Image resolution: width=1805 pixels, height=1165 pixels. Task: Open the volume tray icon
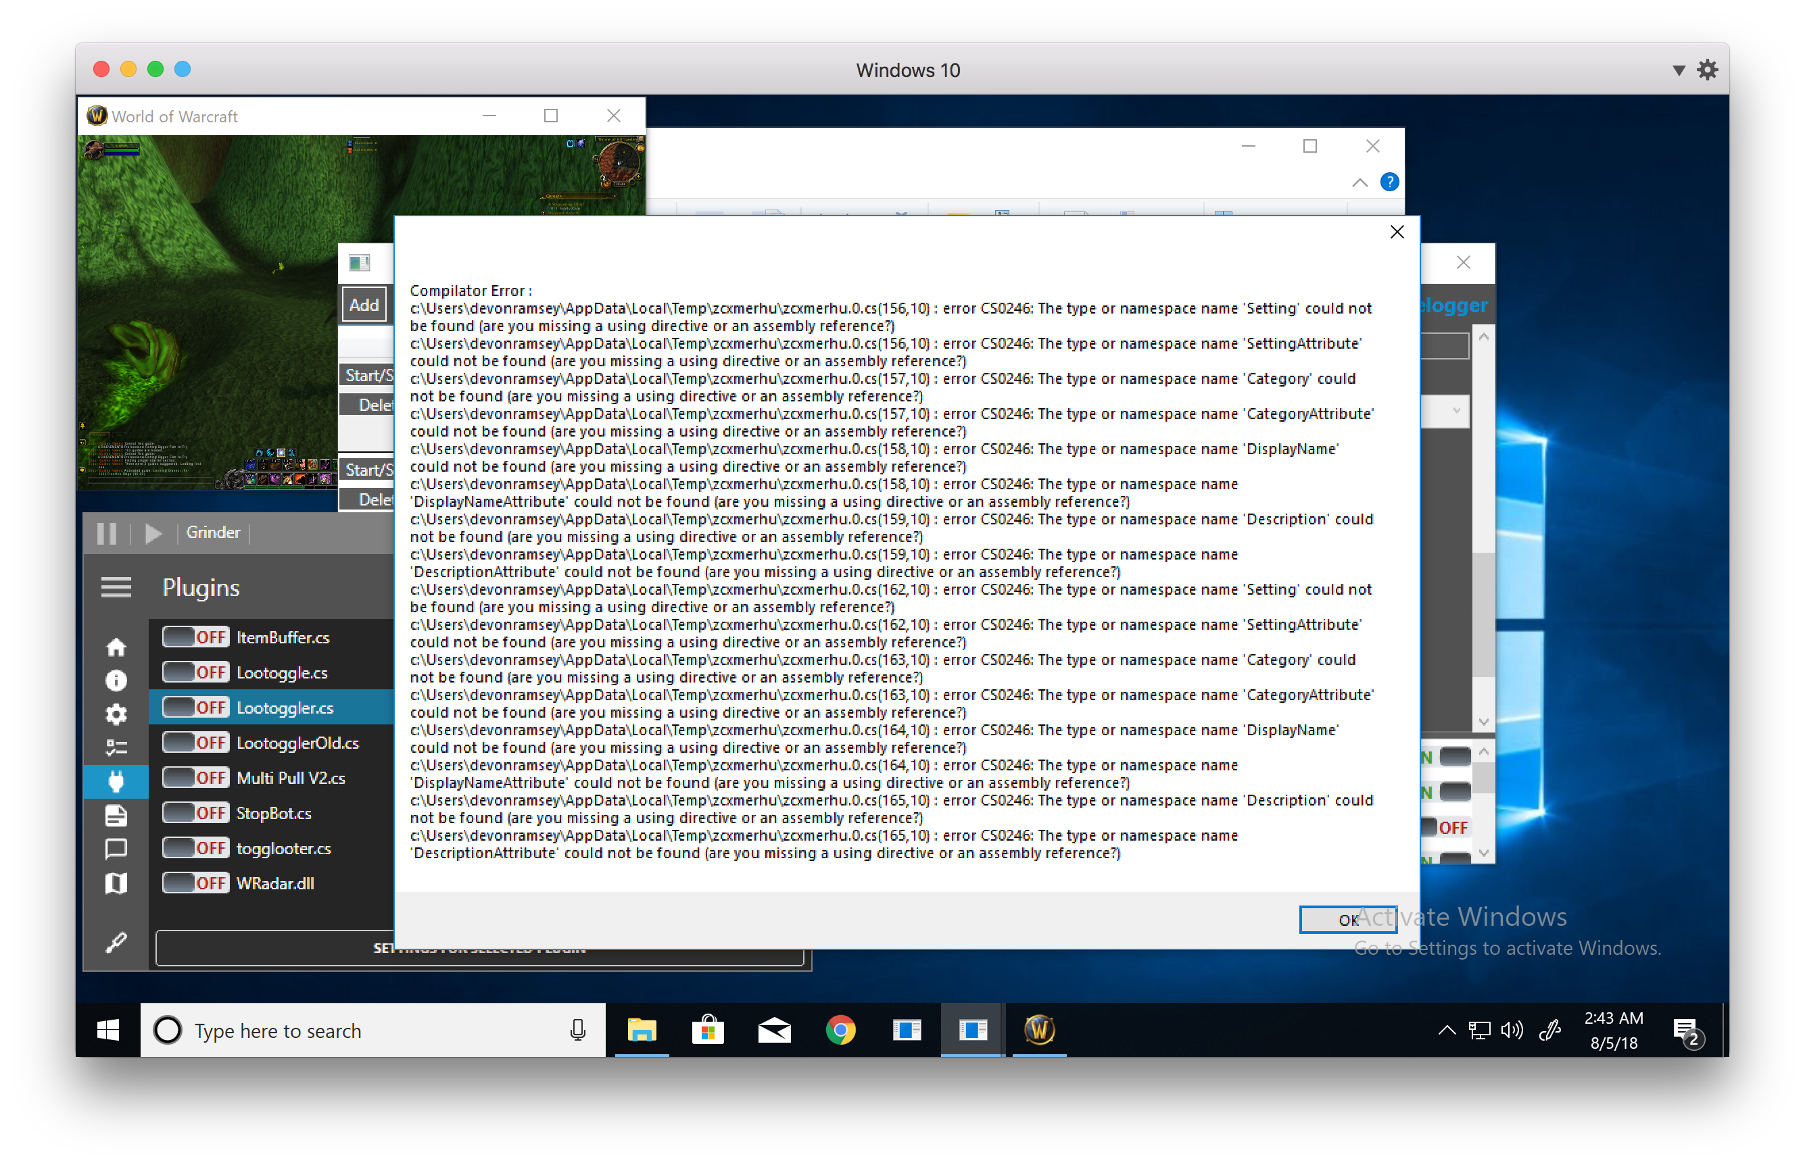(x=1512, y=1031)
